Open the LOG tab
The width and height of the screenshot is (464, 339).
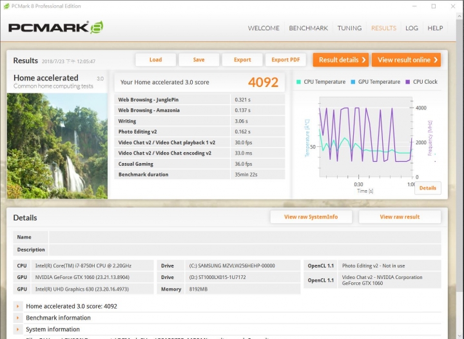coord(412,28)
